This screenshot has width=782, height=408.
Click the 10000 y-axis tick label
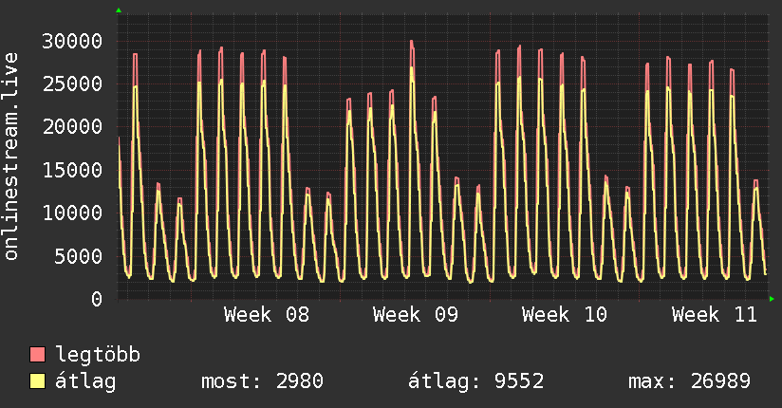(72, 213)
